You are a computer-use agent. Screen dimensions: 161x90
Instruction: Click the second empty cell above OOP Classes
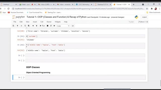85,60
